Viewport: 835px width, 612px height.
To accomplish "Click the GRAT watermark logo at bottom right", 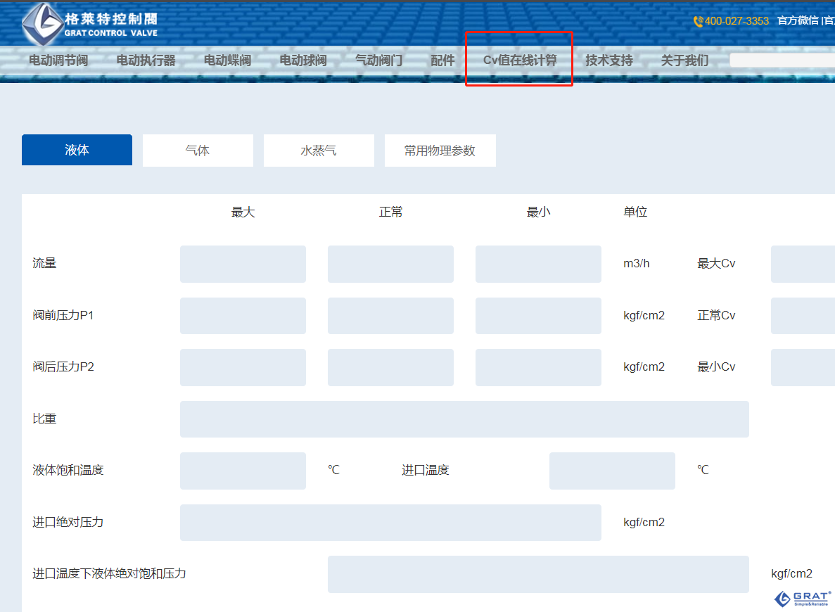I will pyautogui.click(x=802, y=598).
